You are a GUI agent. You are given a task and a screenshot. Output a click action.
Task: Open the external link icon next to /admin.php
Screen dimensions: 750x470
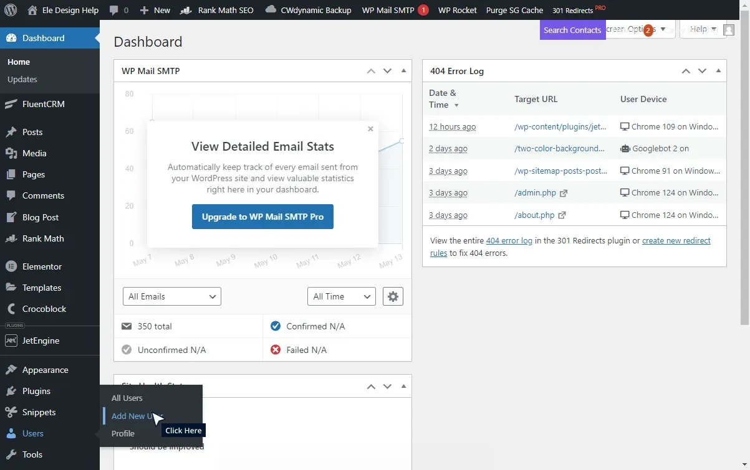563,193
